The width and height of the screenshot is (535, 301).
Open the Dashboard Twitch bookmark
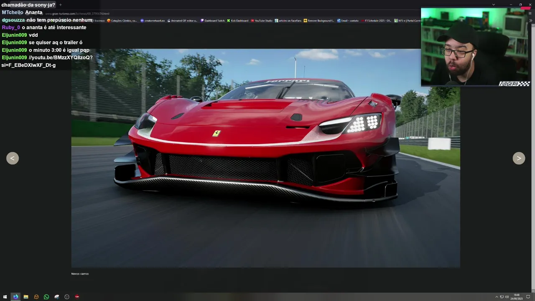[x=213, y=20]
